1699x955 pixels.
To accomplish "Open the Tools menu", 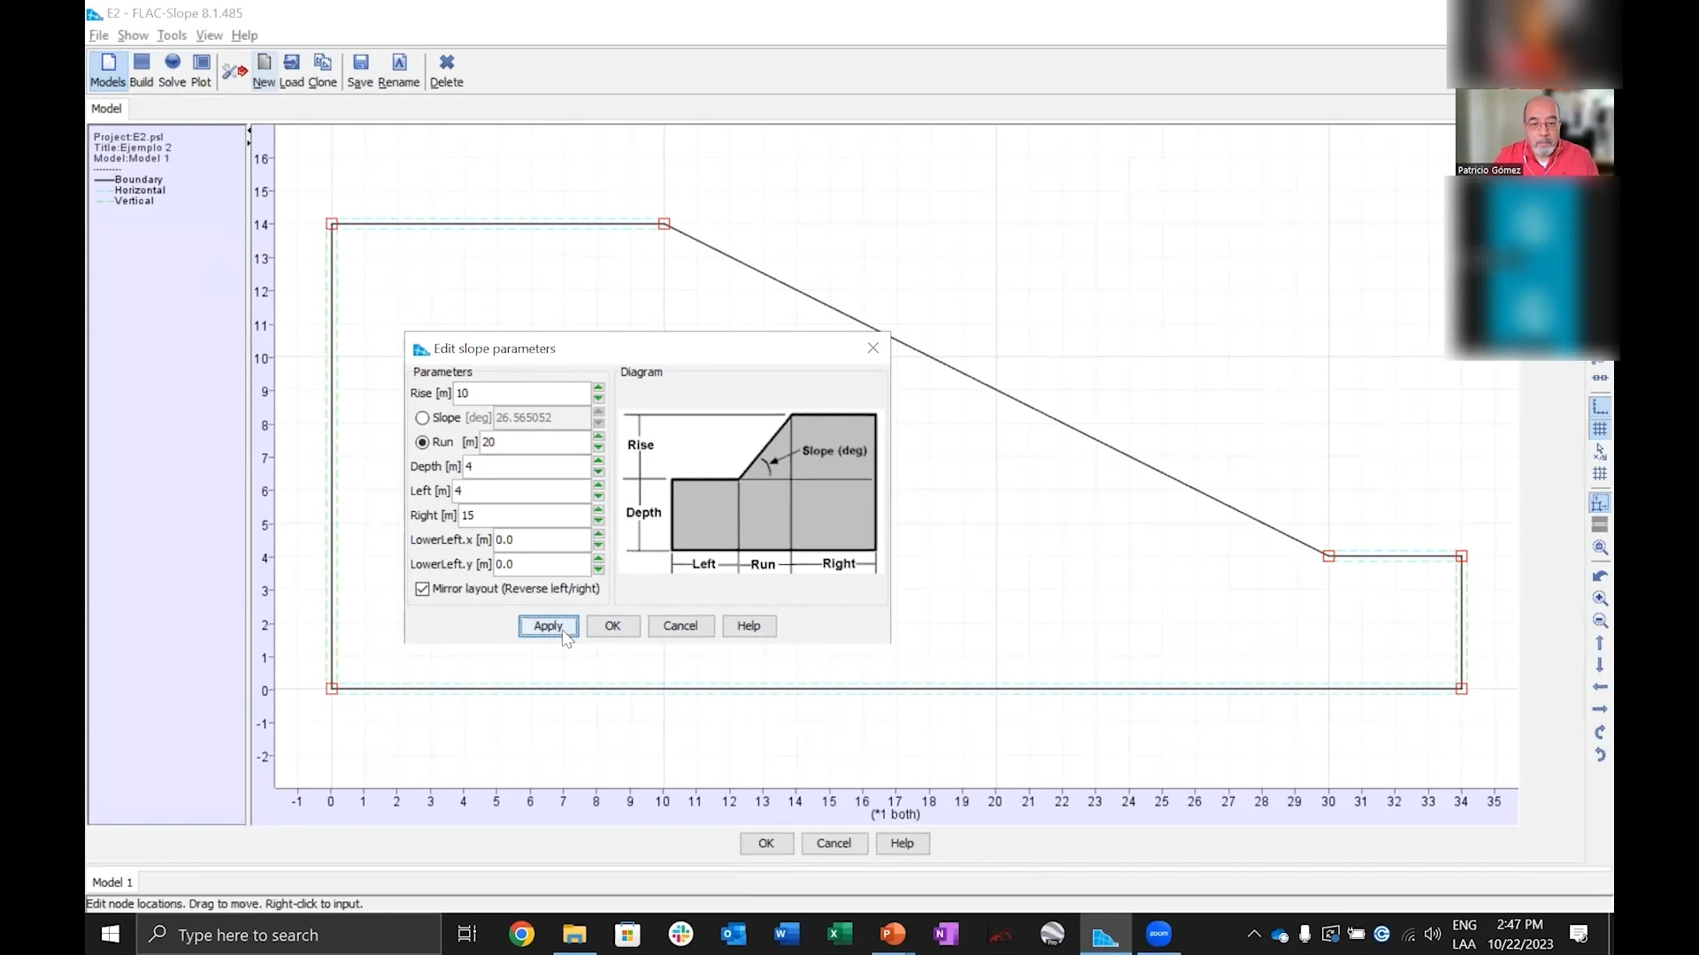I will pyautogui.click(x=172, y=35).
